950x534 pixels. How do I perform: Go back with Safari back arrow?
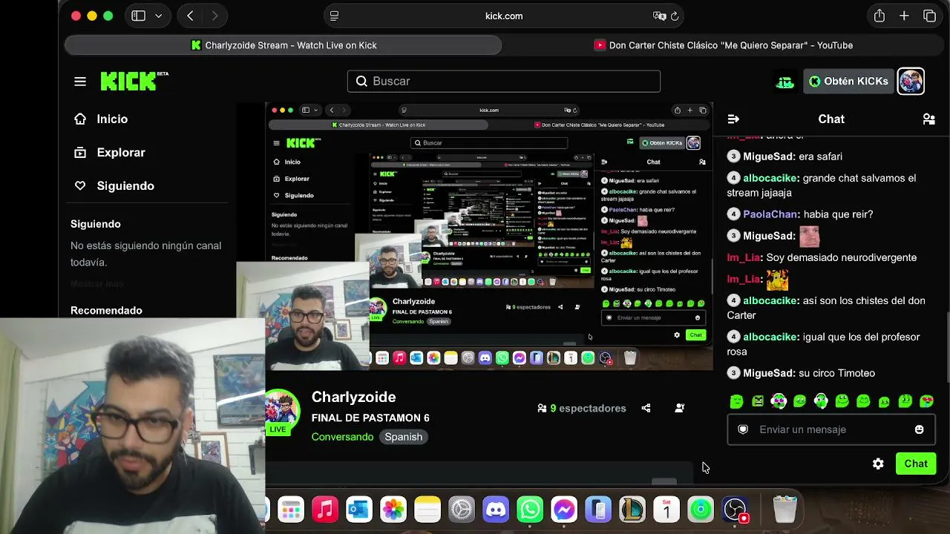pyautogui.click(x=191, y=16)
